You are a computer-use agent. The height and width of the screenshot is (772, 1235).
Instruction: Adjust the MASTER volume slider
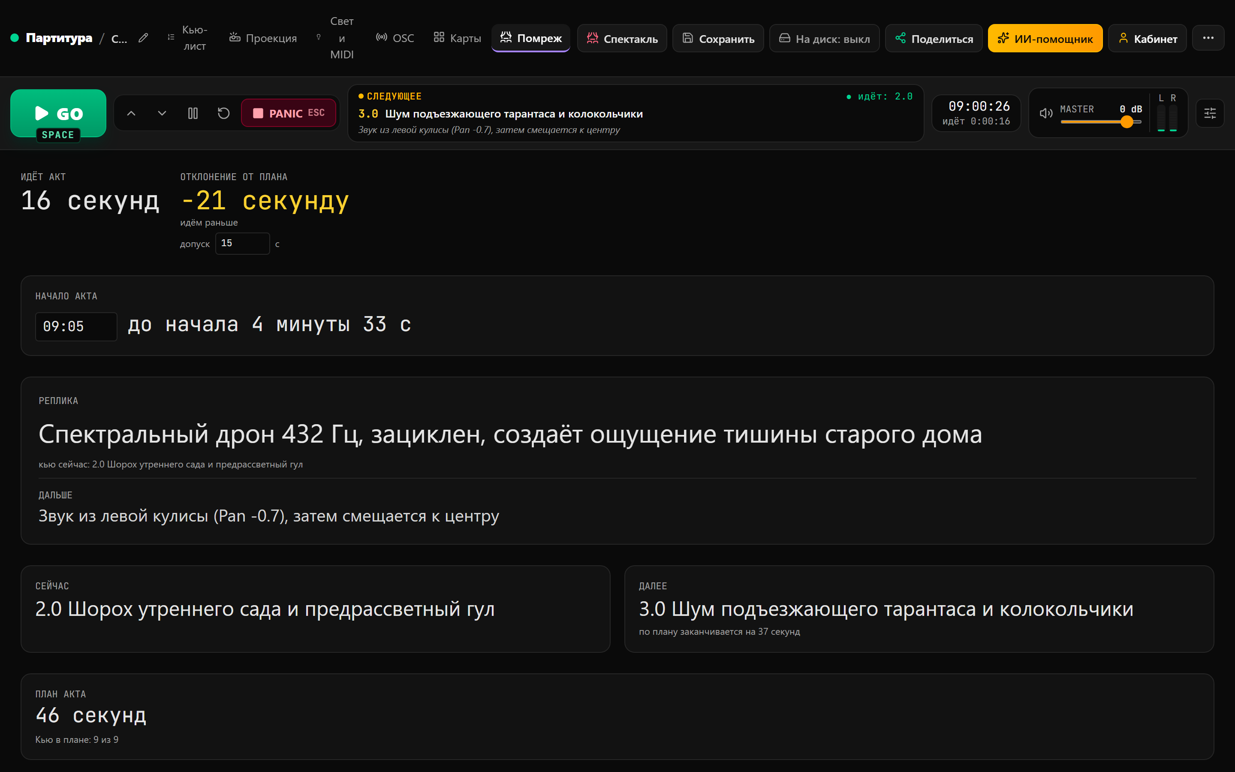coord(1101,121)
